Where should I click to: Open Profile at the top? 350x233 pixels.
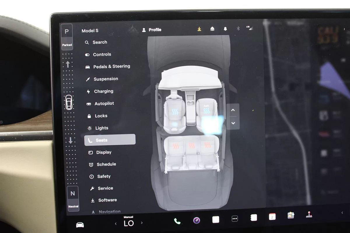(152, 30)
